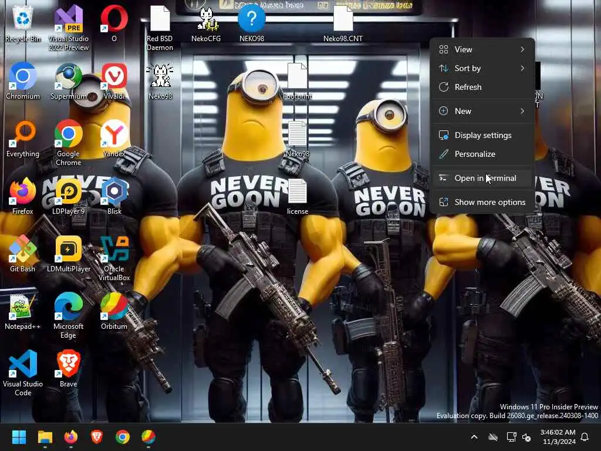
Task: Select the Footprint file icon
Action: 297,81
